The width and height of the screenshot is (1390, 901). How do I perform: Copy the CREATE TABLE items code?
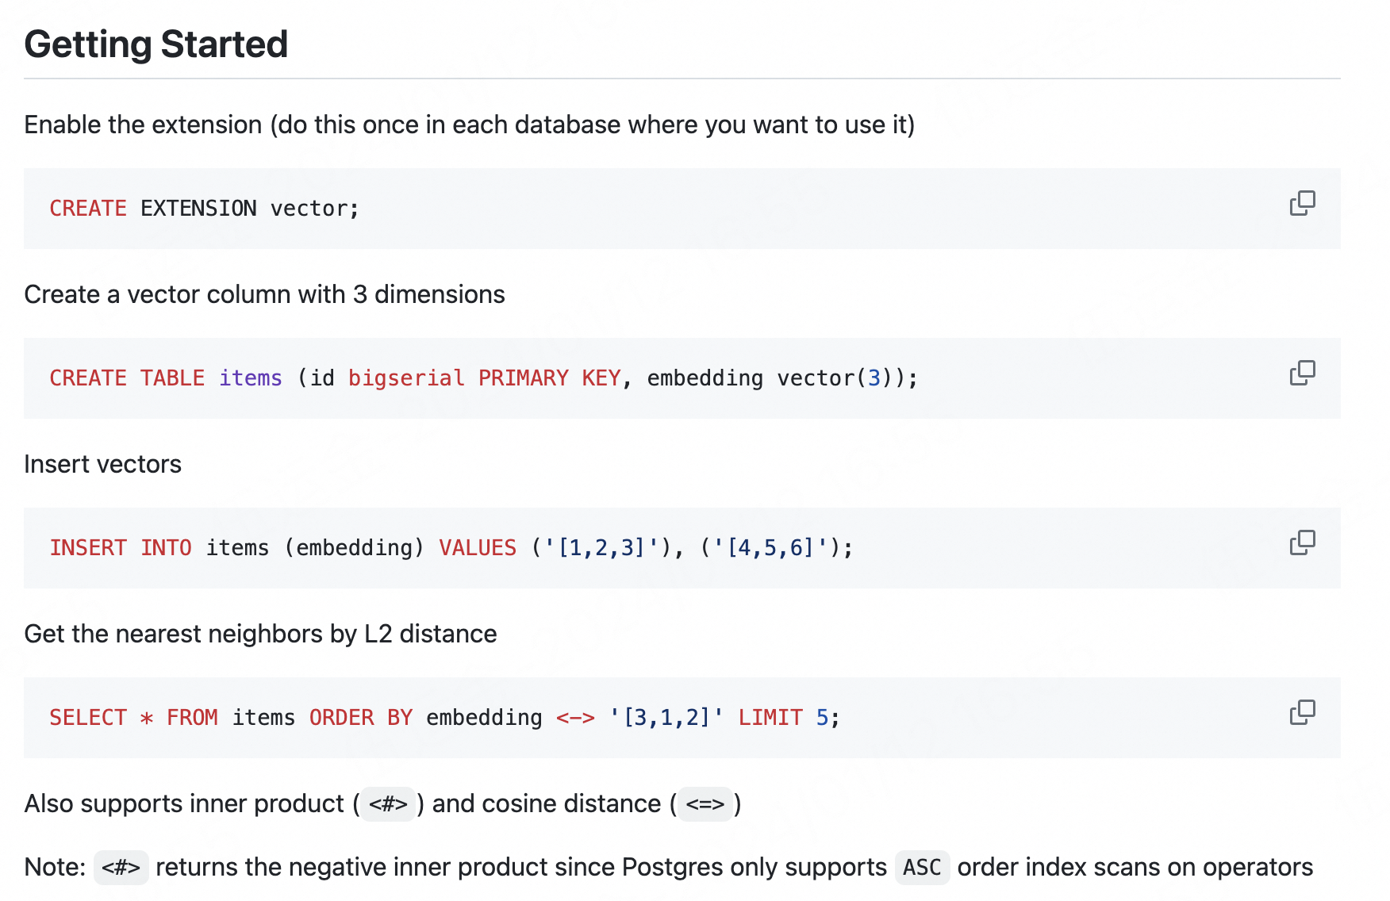coord(1302,374)
